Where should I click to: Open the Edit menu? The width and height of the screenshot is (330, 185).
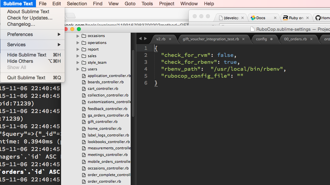(57, 4)
